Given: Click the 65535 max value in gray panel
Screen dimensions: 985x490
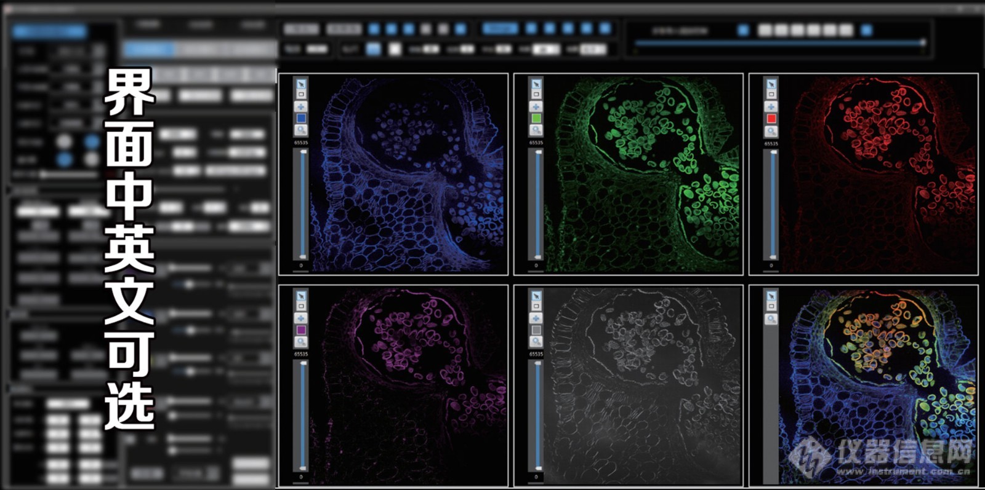Looking at the screenshot, I should coord(536,354).
